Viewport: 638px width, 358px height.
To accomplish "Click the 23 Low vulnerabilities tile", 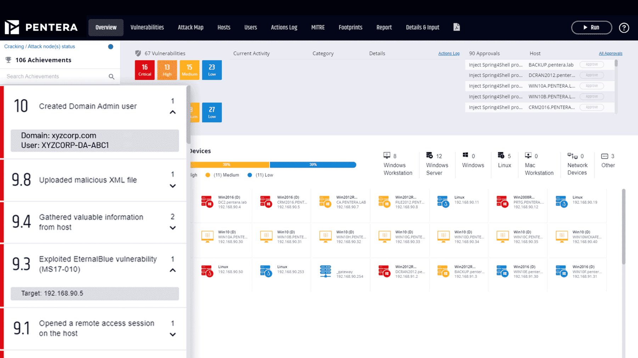I will tap(212, 70).
